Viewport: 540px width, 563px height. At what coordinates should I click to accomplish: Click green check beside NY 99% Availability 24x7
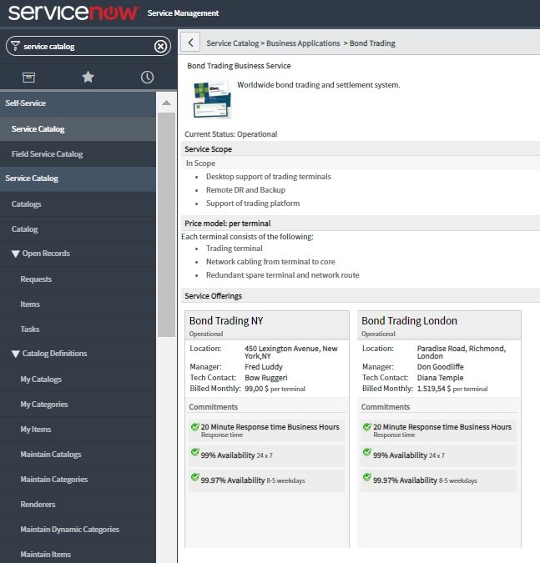[x=194, y=452]
